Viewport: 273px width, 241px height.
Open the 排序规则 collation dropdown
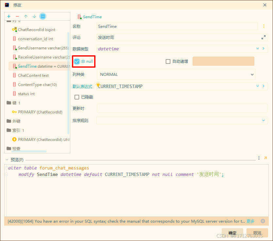264,120
